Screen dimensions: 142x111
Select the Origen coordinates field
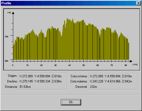40,76
